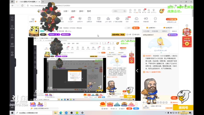Click the browser tab titled 大爷今直播
Viewport: 204px width, 115px height.
click(28, 2)
